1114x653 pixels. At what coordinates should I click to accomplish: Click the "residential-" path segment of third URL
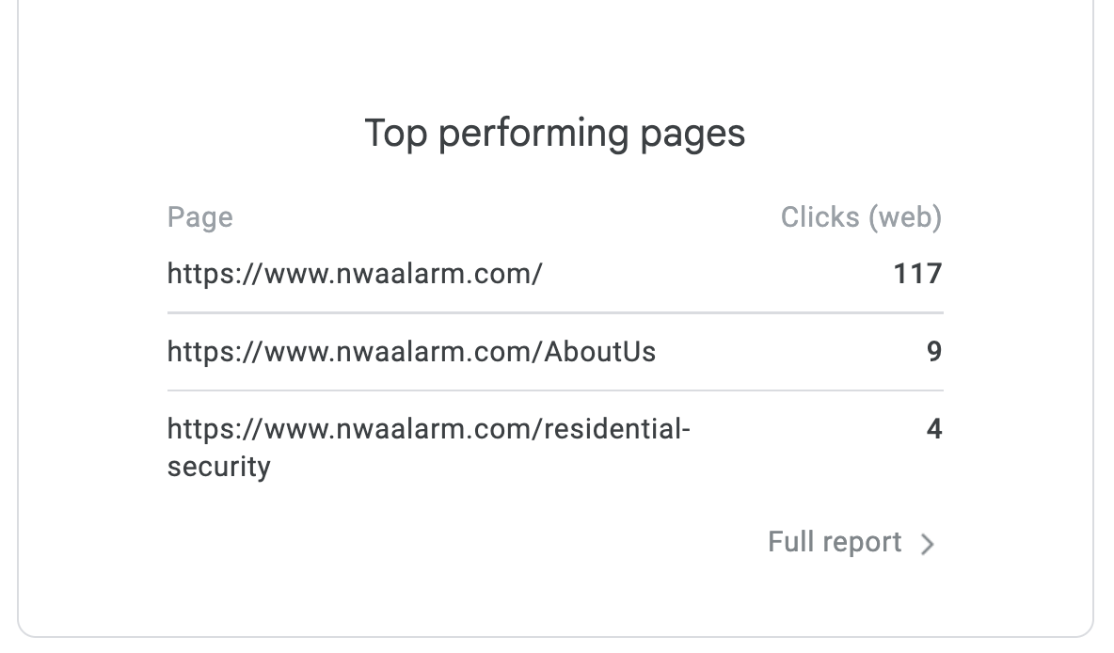pos(617,430)
